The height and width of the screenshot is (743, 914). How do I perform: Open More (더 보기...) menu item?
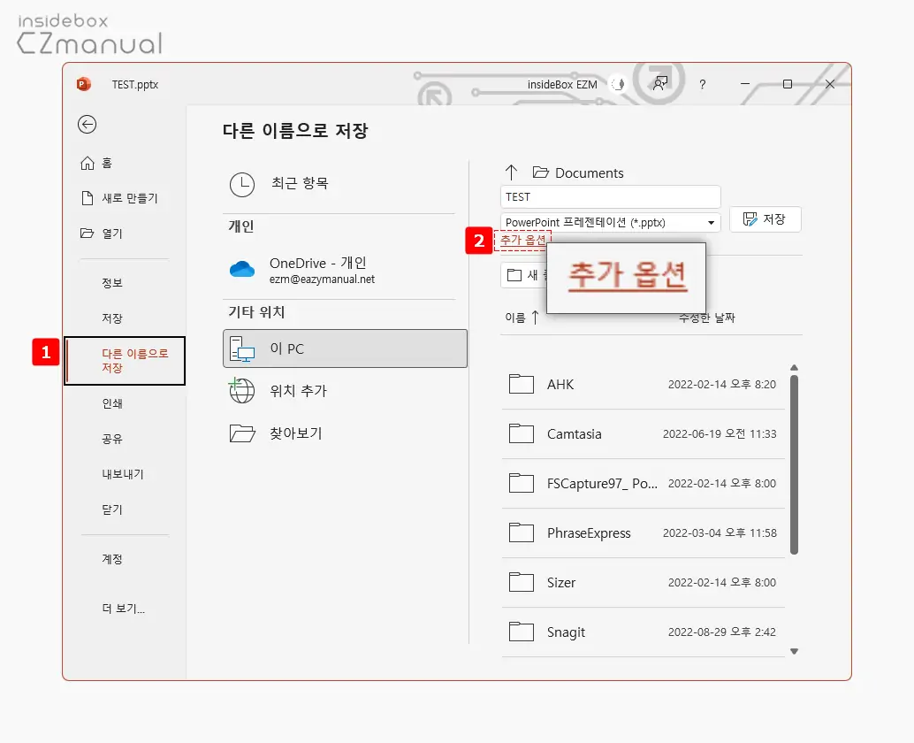(x=123, y=609)
